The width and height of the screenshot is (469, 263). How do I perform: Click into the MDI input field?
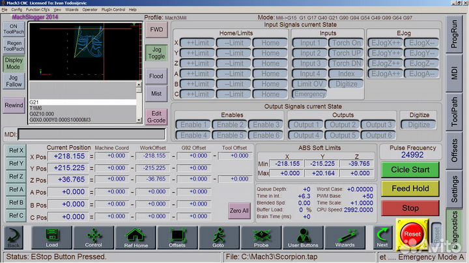tap(91, 135)
